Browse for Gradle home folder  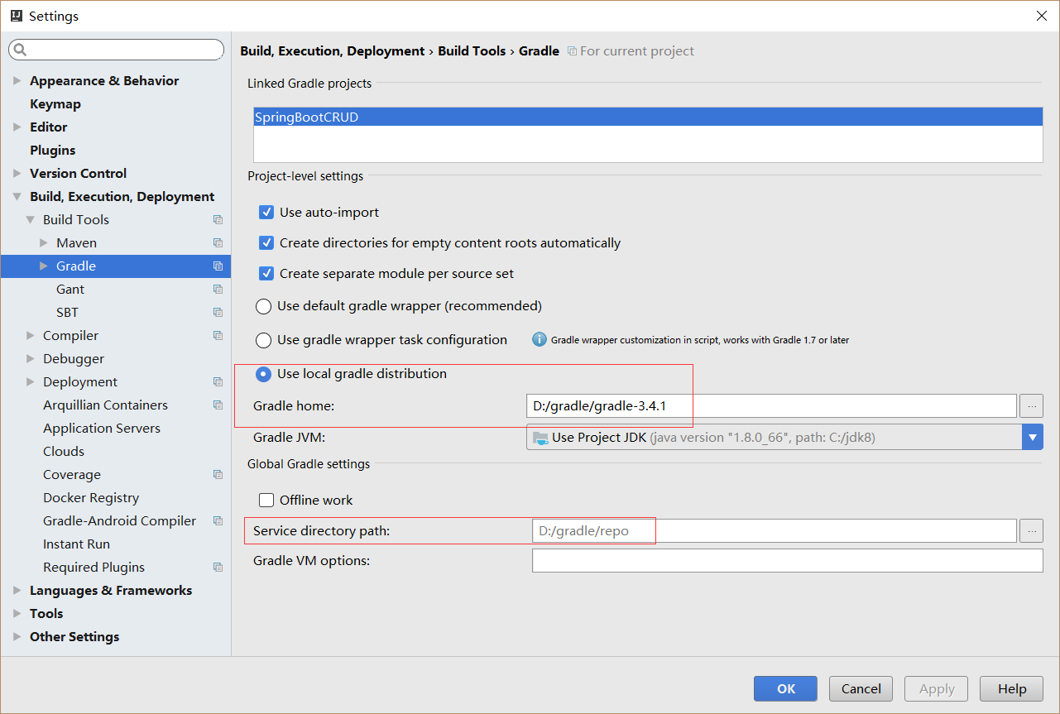tap(1031, 406)
